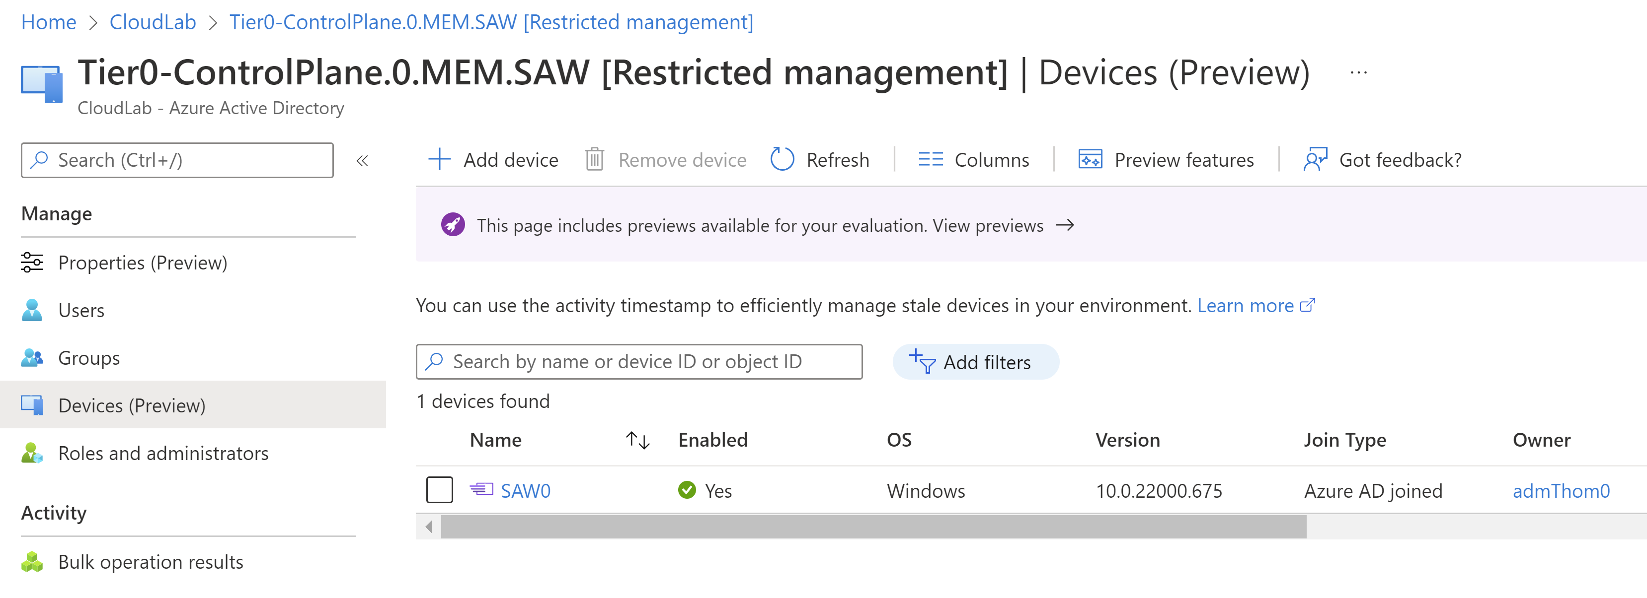Click the SAW0 device type icon

[481, 489]
